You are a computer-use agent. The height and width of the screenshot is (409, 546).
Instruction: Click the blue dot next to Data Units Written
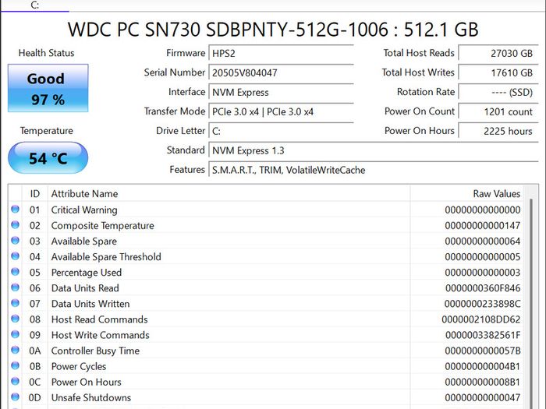15,303
